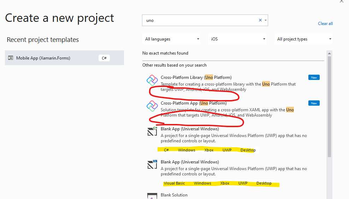
Task: Click the 'No exact matches found' message
Action: pyautogui.click(x=165, y=53)
